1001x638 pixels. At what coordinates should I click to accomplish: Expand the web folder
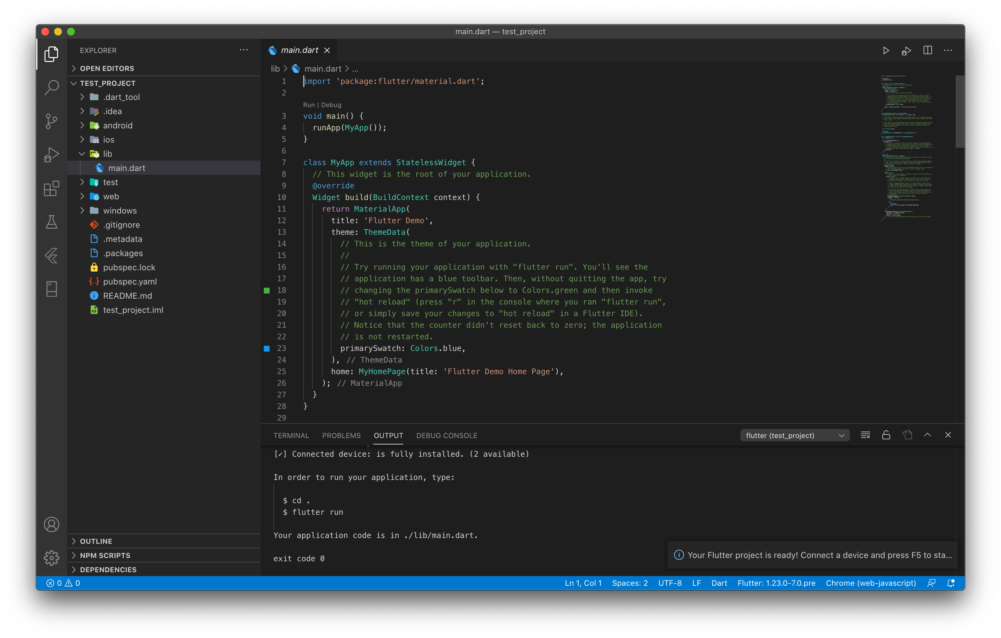click(x=164, y=196)
